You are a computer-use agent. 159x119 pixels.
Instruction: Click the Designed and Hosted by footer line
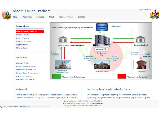coord(83,106)
